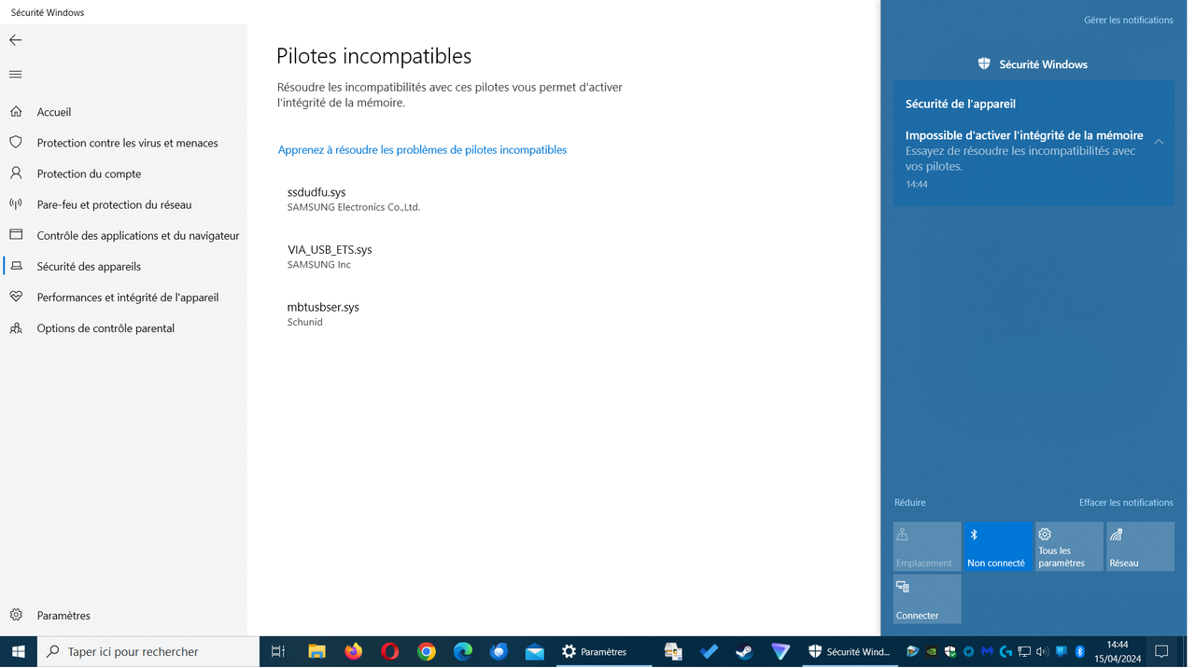The height and width of the screenshot is (668, 1195).
Task: Click the Malwarebytes tray icon
Action: click(987, 652)
